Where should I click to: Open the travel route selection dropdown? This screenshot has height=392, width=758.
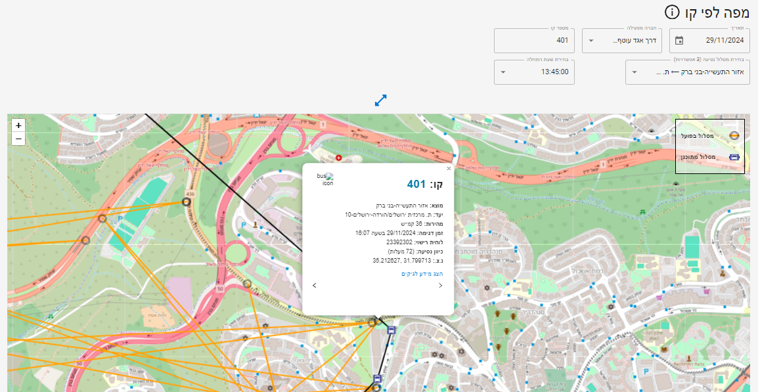pyautogui.click(x=688, y=72)
